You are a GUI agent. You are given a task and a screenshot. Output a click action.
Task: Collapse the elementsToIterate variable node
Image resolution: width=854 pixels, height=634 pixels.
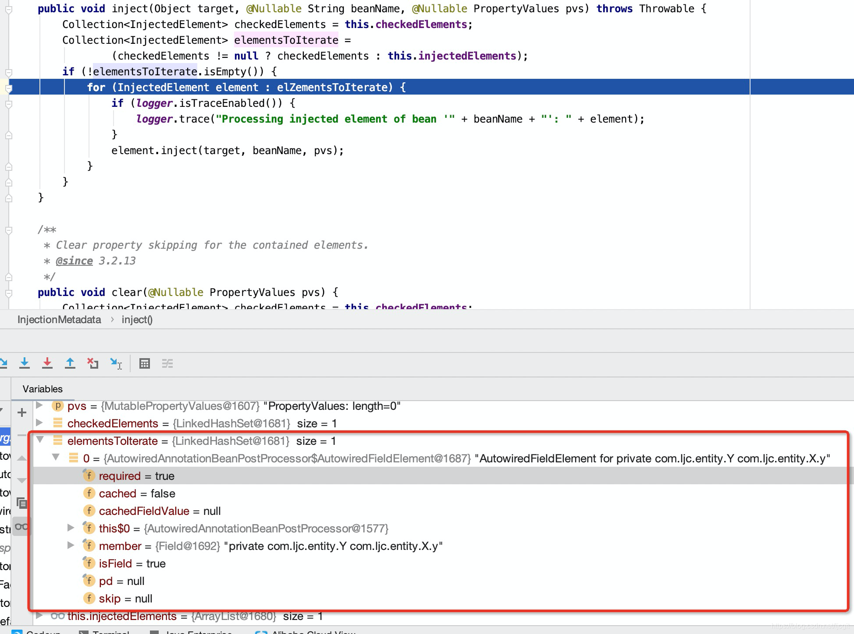40,440
